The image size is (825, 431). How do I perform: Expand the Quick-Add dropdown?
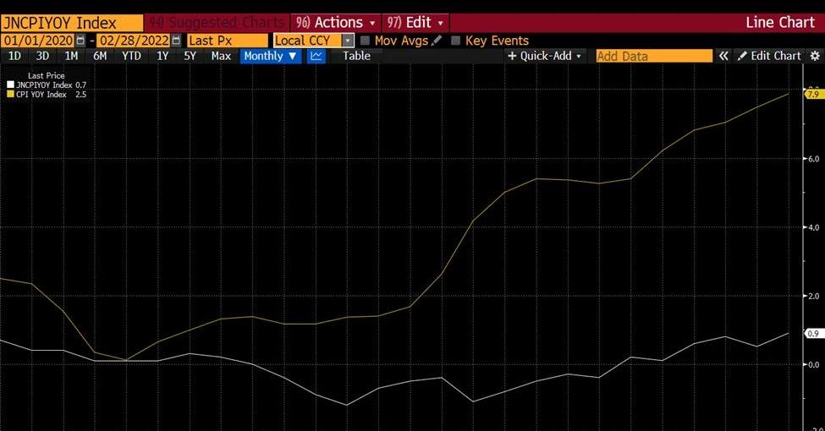coord(546,56)
